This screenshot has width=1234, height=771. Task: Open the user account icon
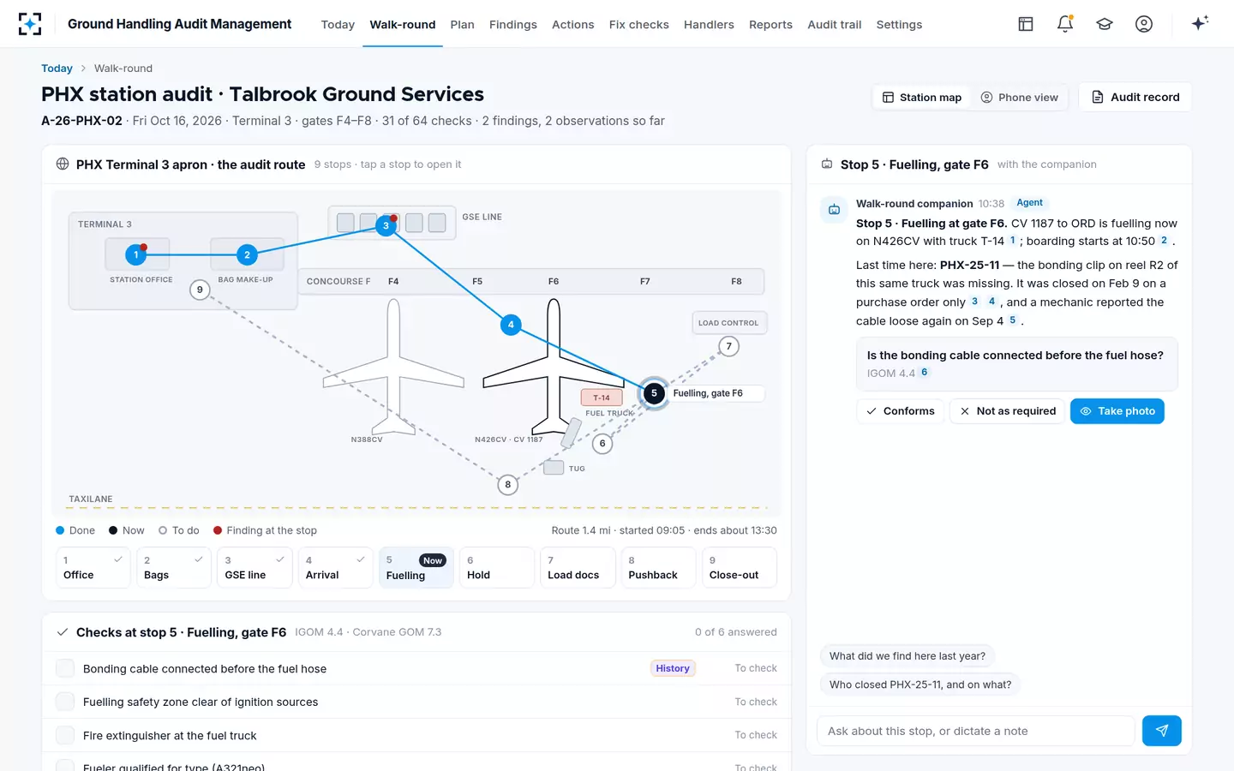1144,24
